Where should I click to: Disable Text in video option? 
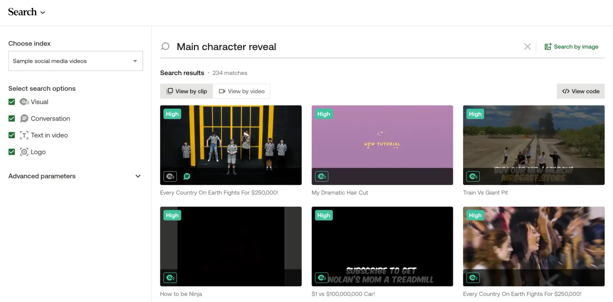coord(12,135)
